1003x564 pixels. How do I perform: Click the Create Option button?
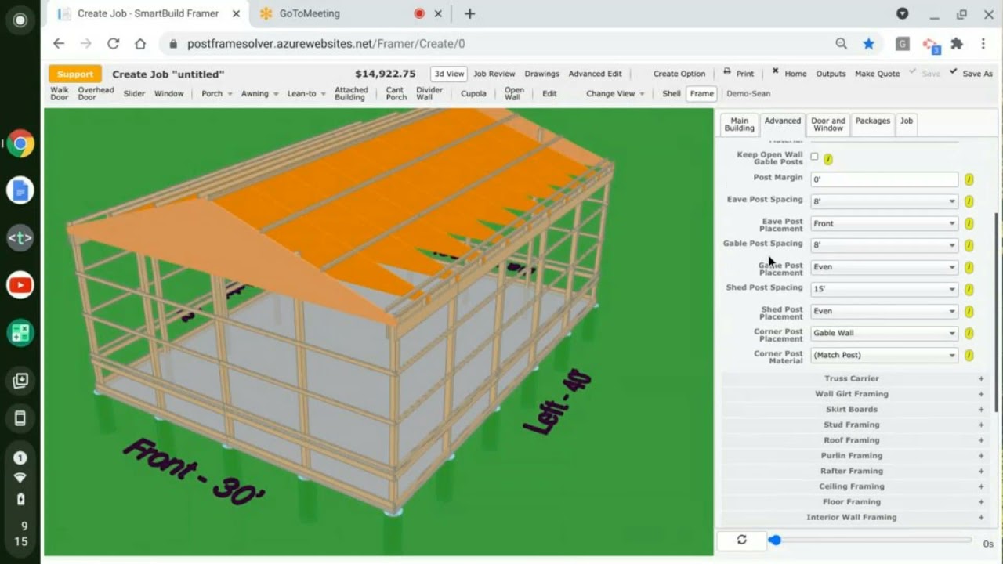click(x=679, y=74)
